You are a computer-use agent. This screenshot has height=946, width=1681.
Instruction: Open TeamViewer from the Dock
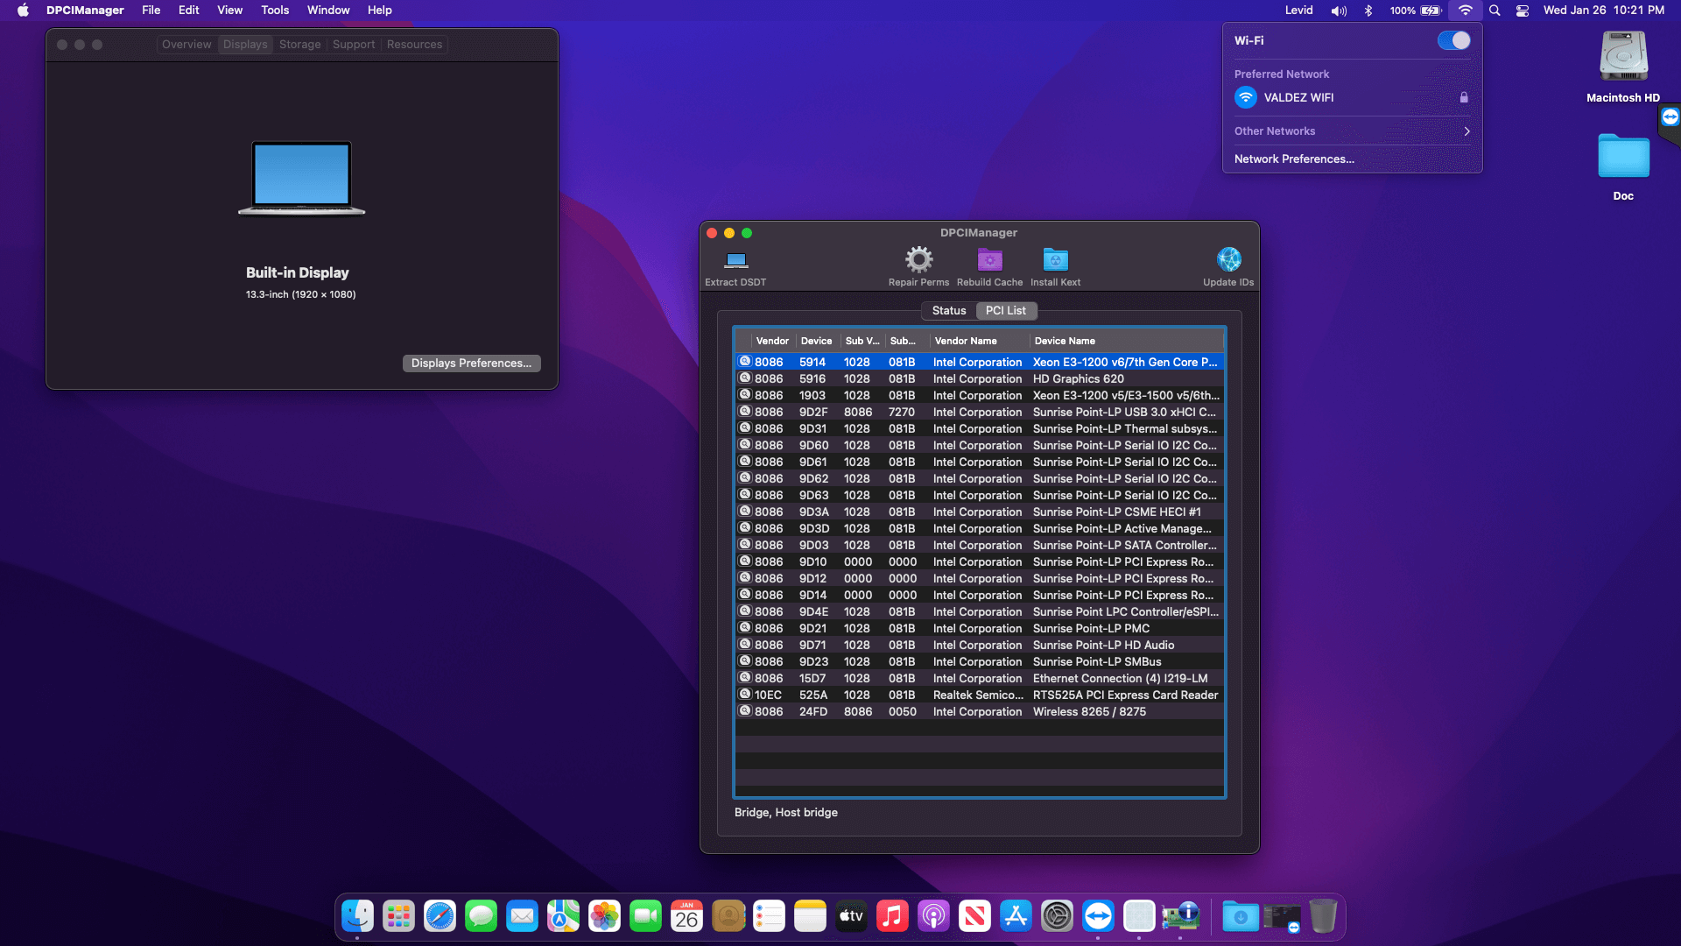coord(1098,916)
